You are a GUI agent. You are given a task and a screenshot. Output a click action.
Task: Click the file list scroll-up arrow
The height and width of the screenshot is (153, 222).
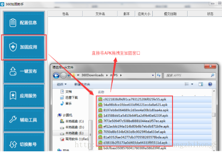click(214, 91)
